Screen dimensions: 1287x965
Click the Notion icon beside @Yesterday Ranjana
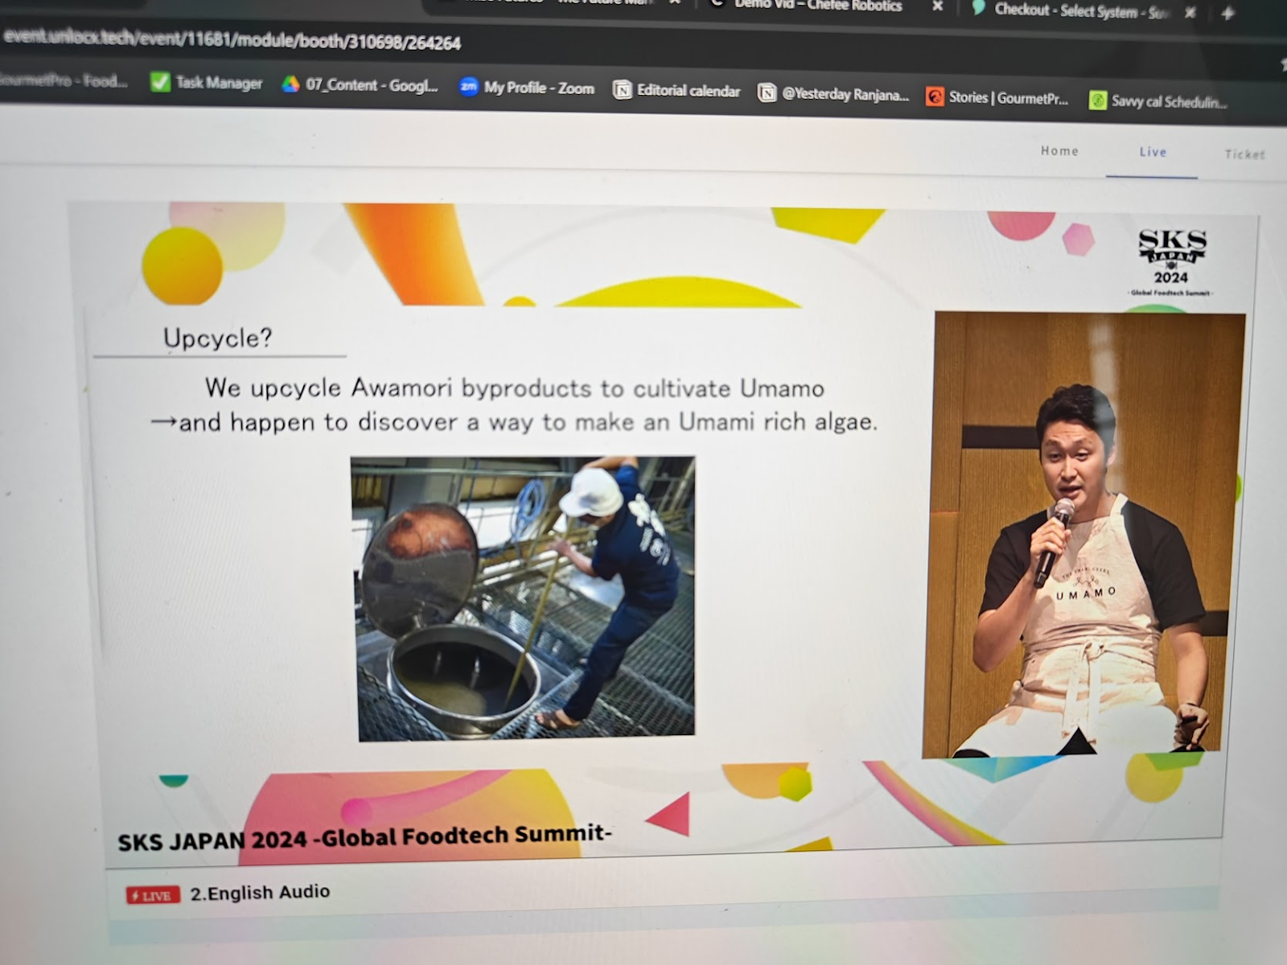767,94
